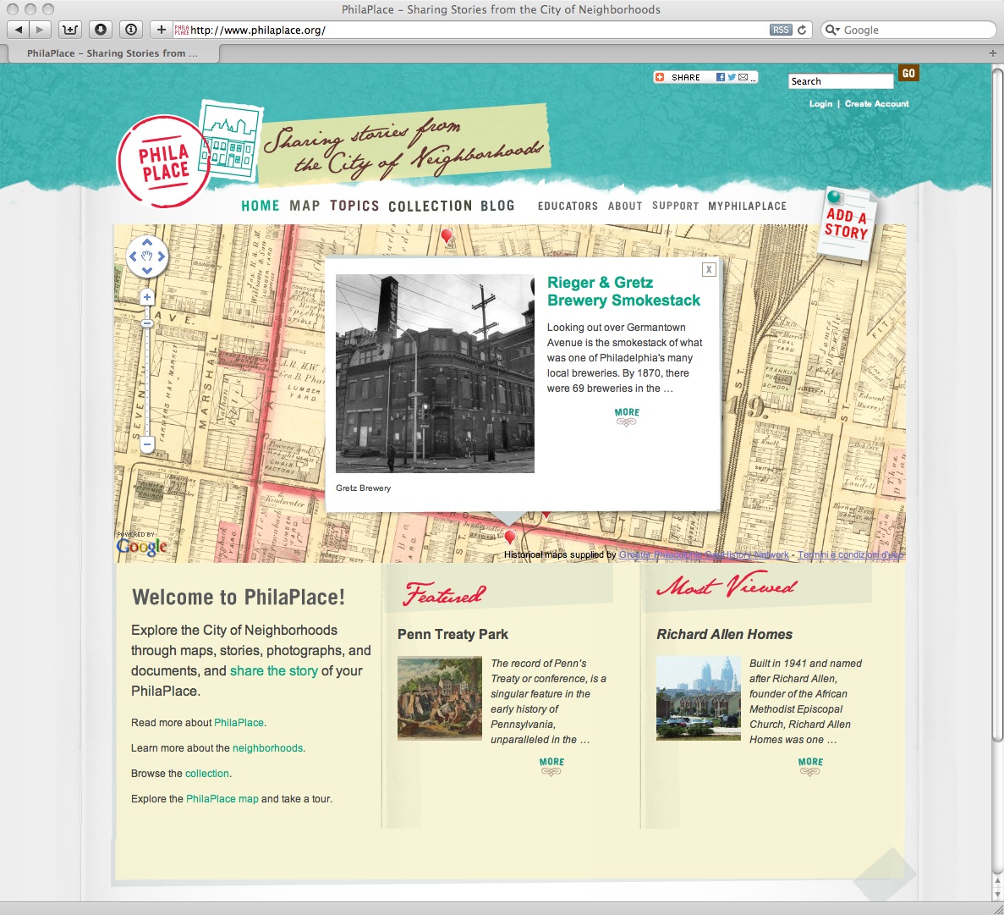The height and width of the screenshot is (915, 1004).
Task: Click MORE in the brewery popup
Action: (x=627, y=416)
